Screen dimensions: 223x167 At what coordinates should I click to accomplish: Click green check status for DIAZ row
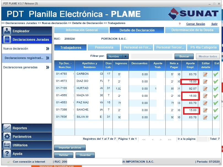pos(216,82)
